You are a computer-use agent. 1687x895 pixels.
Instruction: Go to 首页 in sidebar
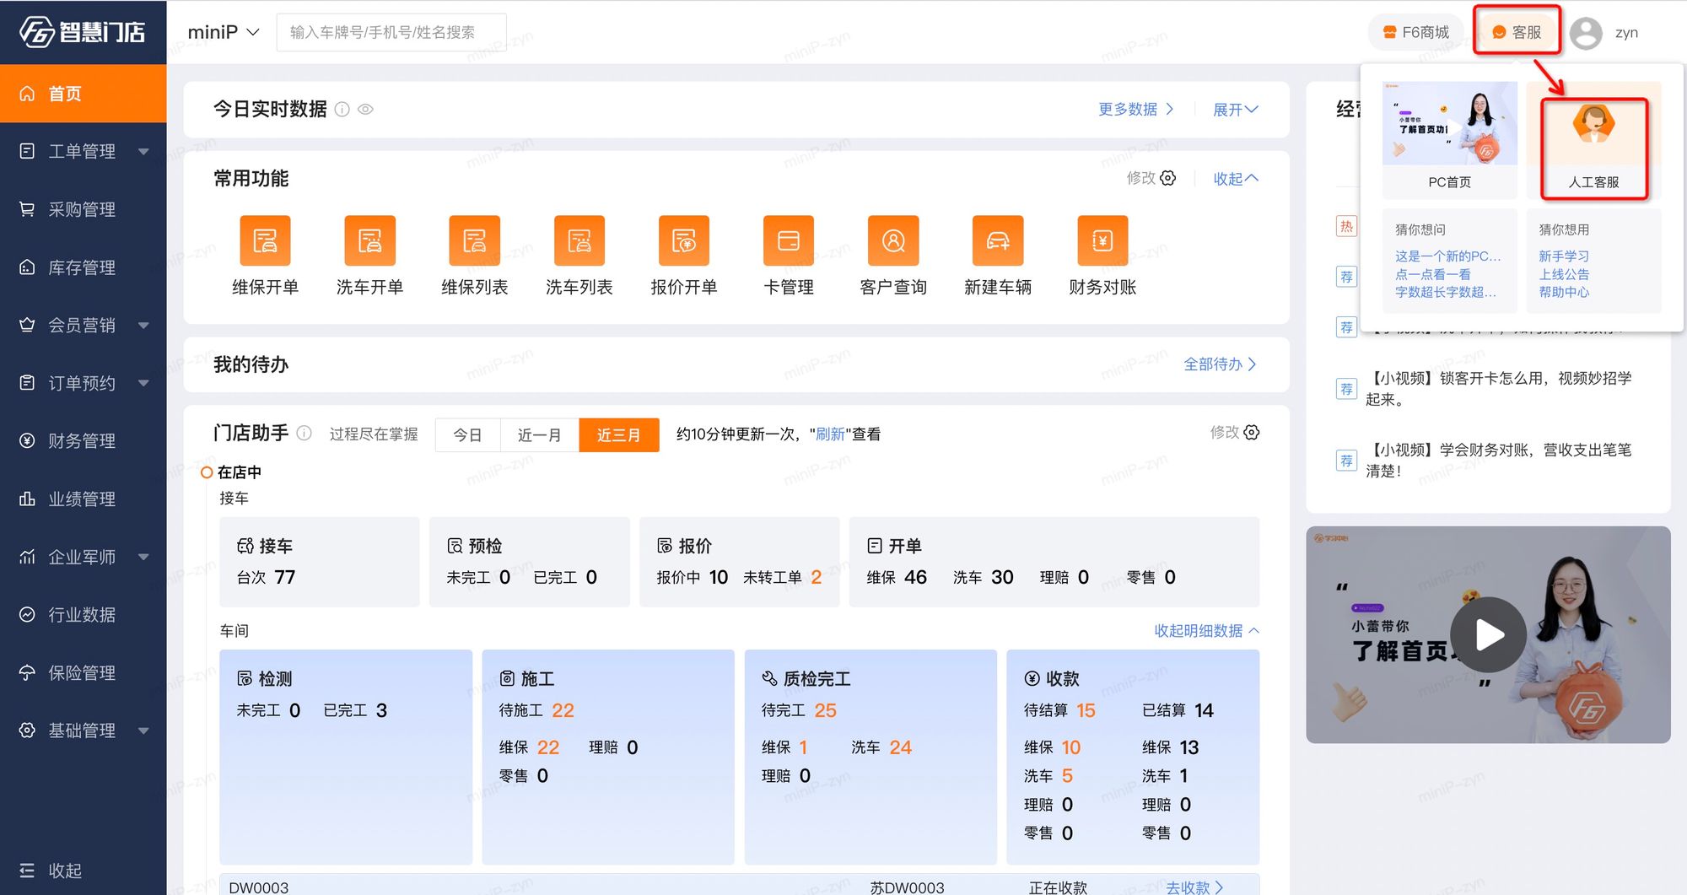pos(84,94)
